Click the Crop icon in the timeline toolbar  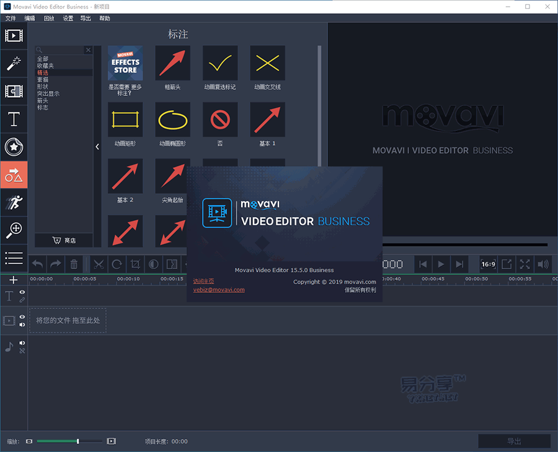135,264
